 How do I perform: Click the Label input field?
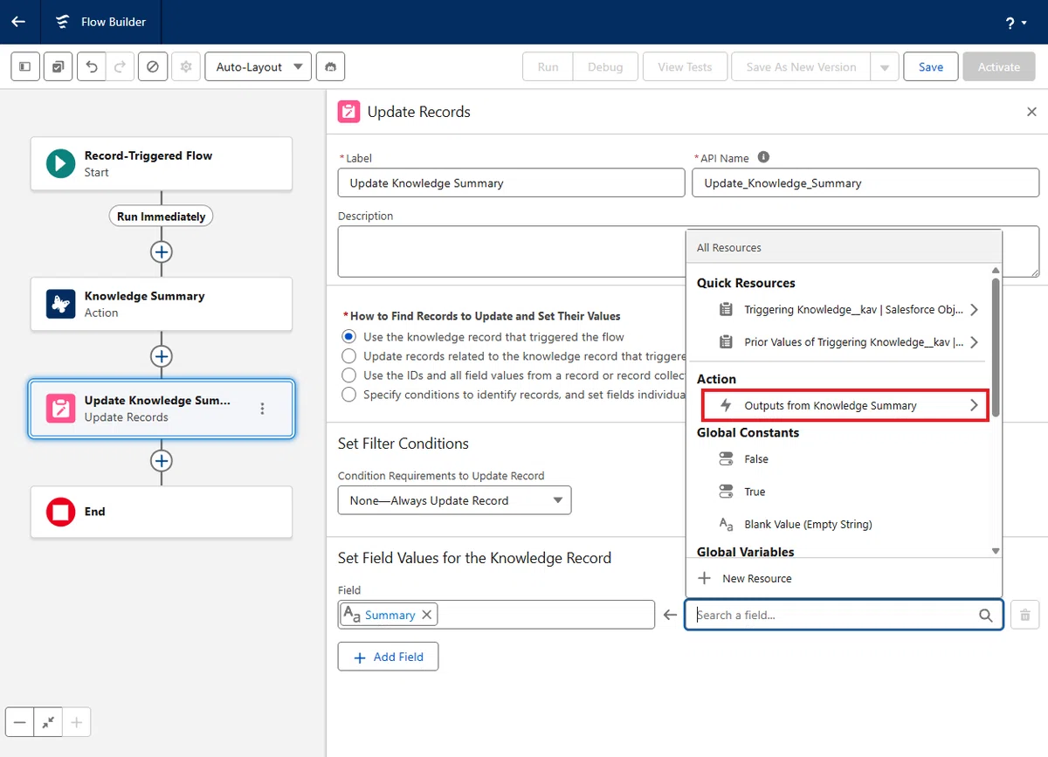511,182
